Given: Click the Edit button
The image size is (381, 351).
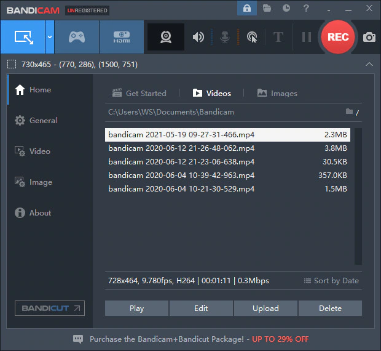Looking at the screenshot, I should click(201, 308).
